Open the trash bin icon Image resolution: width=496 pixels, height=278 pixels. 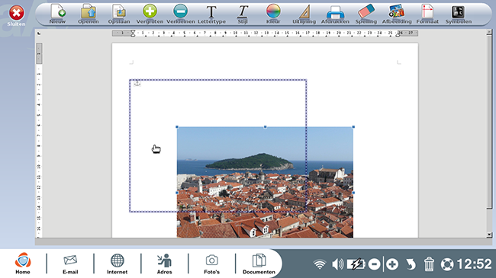click(x=429, y=264)
